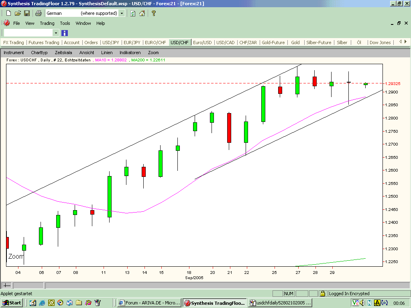Open the German language dropdown
The width and height of the screenshot is (411, 308).
(122, 13)
